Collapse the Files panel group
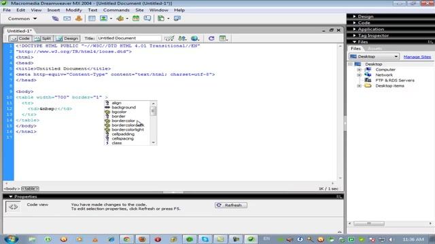This screenshot has width=435, height=244. click(354, 42)
